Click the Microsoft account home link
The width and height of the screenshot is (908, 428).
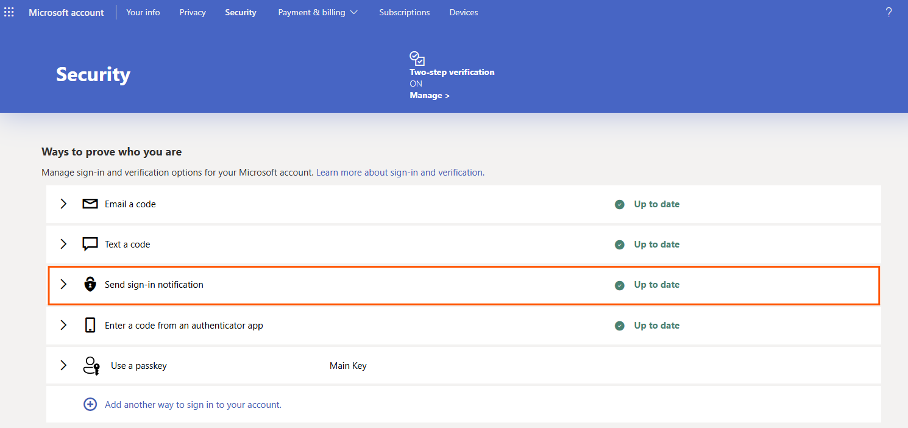point(66,12)
